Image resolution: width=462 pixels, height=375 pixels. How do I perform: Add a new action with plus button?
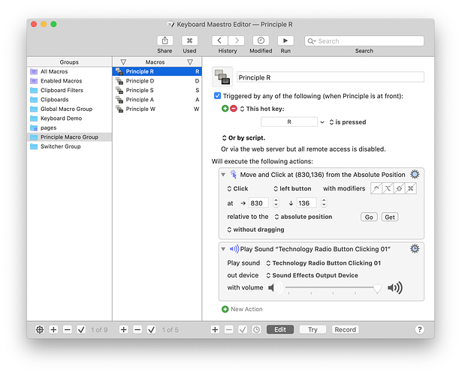point(215,330)
